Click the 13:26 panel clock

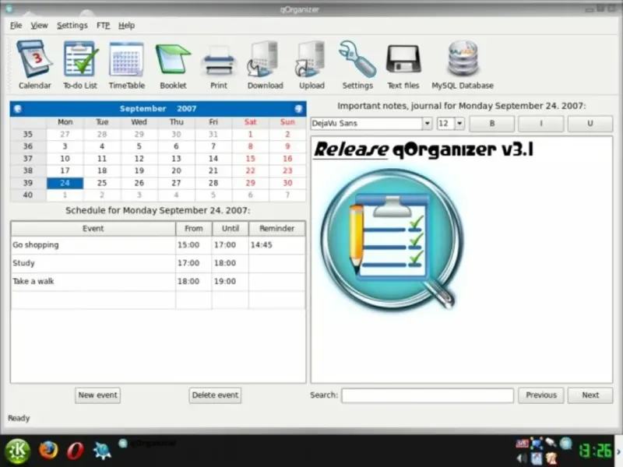pos(595,451)
